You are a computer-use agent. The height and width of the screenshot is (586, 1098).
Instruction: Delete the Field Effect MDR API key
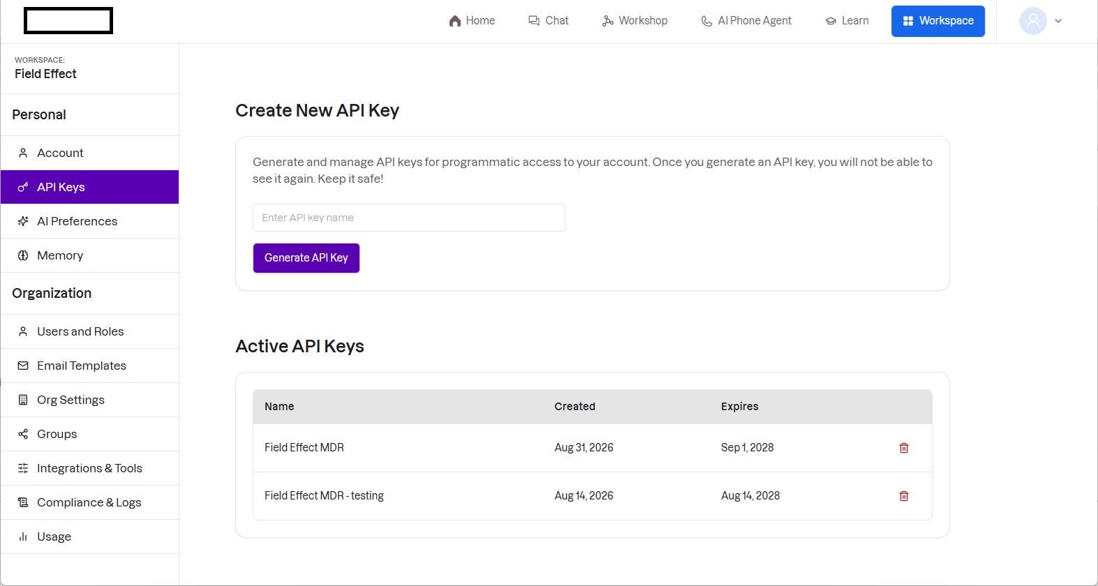click(904, 448)
